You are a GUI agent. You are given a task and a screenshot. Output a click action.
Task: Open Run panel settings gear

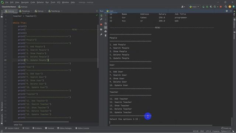pyautogui.click(x=227, y=11)
